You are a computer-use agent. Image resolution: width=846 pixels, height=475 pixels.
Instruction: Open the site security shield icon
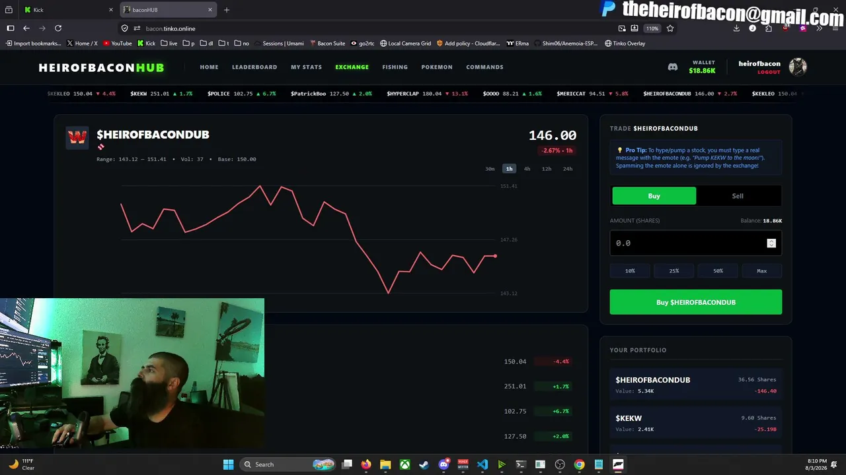tap(124, 28)
